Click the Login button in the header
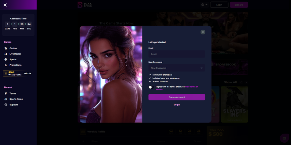The height and width of the screenshot is (145, 291). (x=219, y=5)
